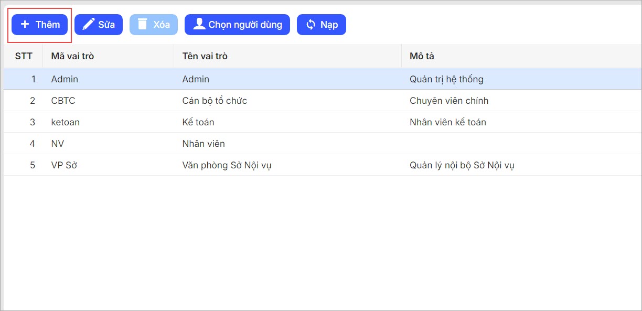Click the trash icon on Xóa
This screenshot has height=311, width=642.
(142, 25)
